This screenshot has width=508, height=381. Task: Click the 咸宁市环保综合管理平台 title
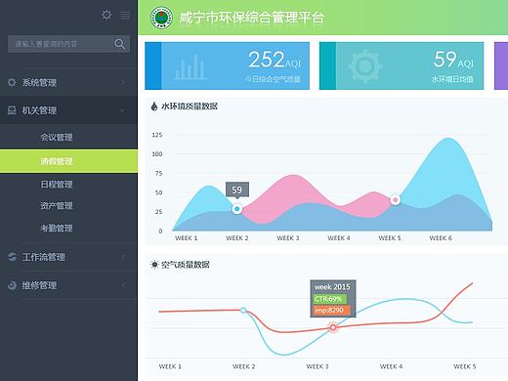pos(252,18)
